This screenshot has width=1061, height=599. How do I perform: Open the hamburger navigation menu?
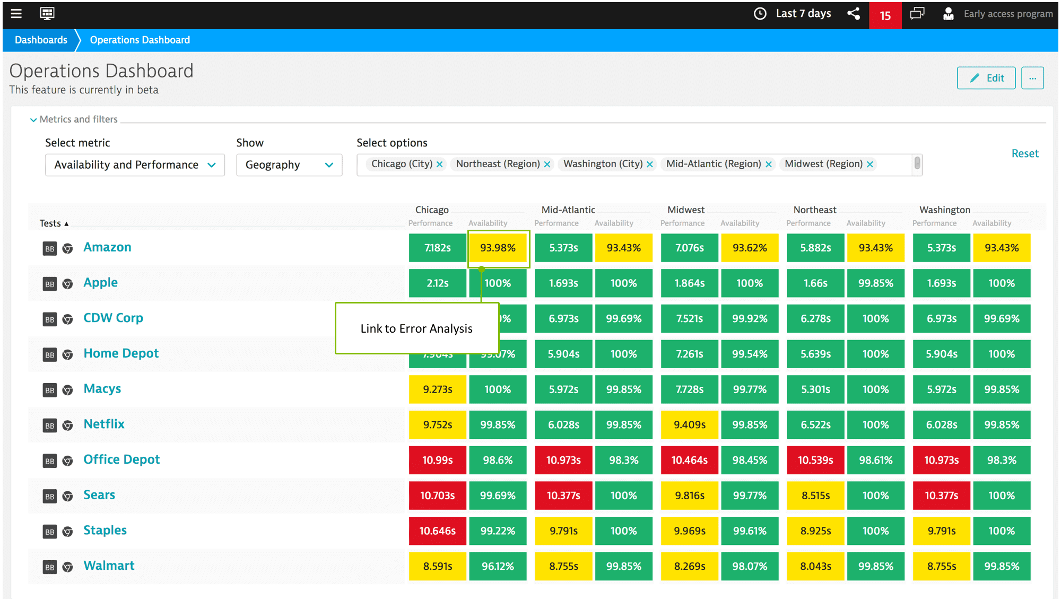16,14
